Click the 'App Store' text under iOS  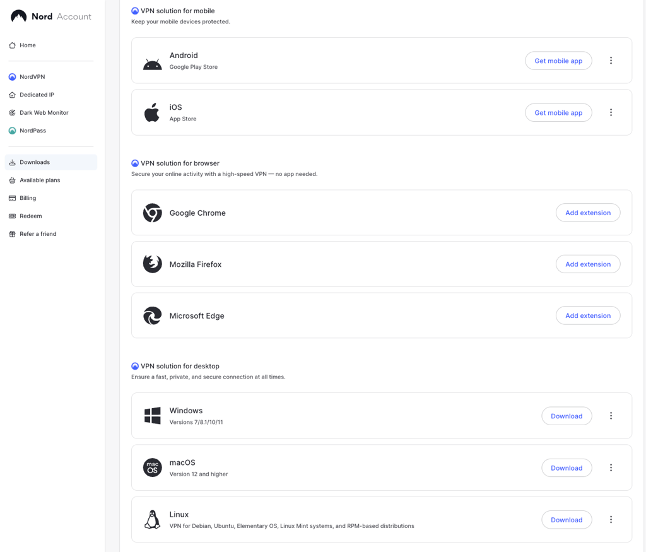click(x=183, y=119)
